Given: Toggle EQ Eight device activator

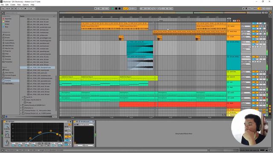Looking at the screenshot, I should click(x=4, y=122).
